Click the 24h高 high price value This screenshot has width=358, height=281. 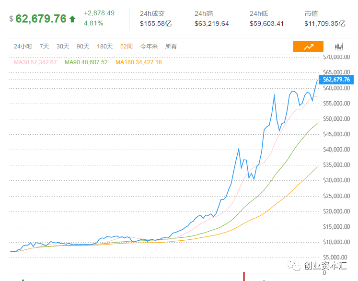coord(212,23)
